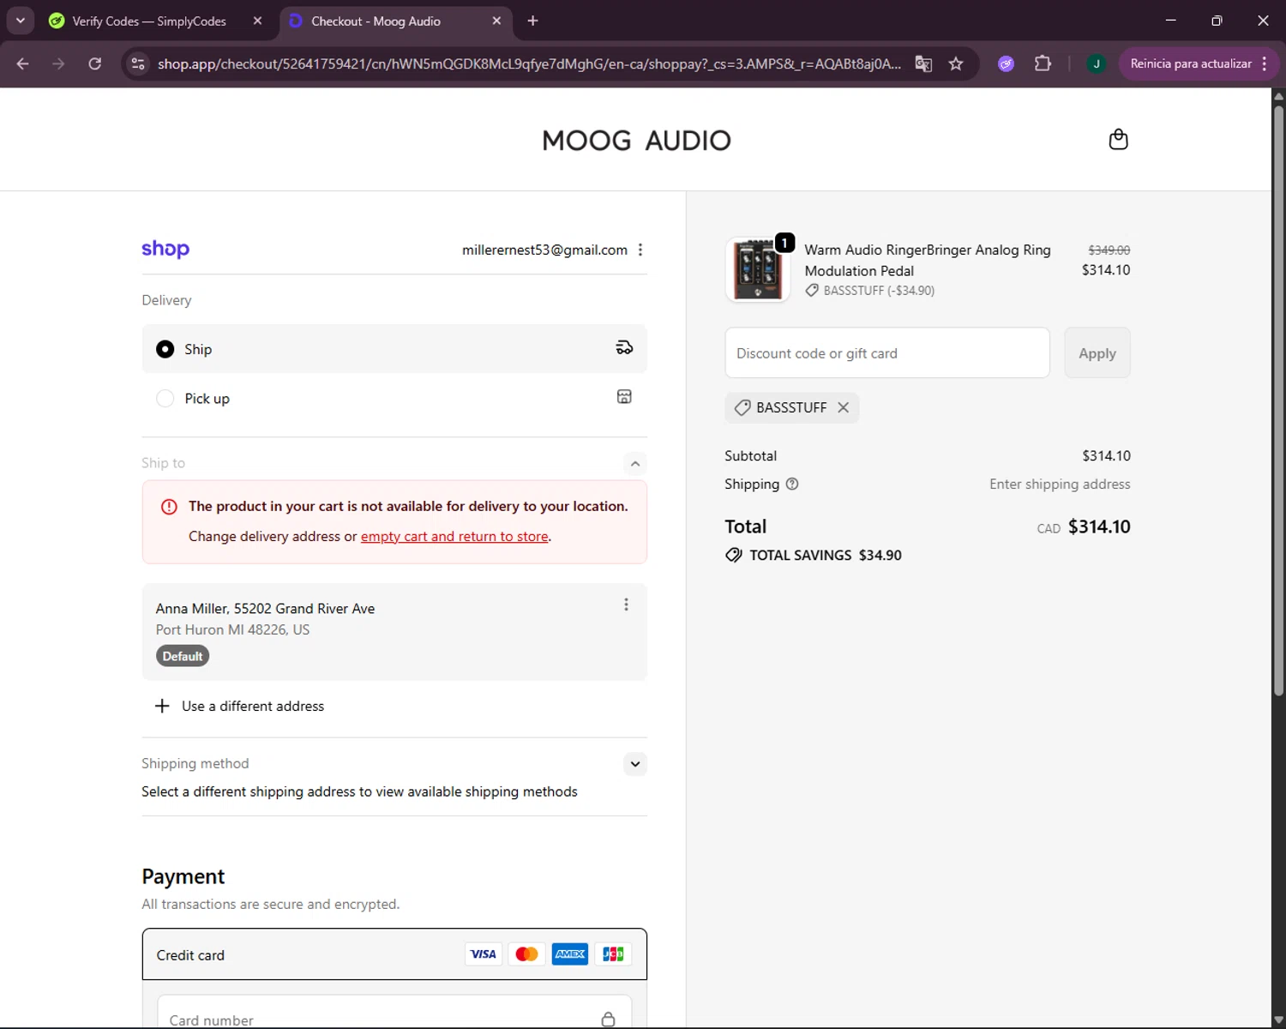The height and width of the screenshot is (1029, 1286).
Task: Click the Shop pay logo
Action: click(x=165, y=249)
